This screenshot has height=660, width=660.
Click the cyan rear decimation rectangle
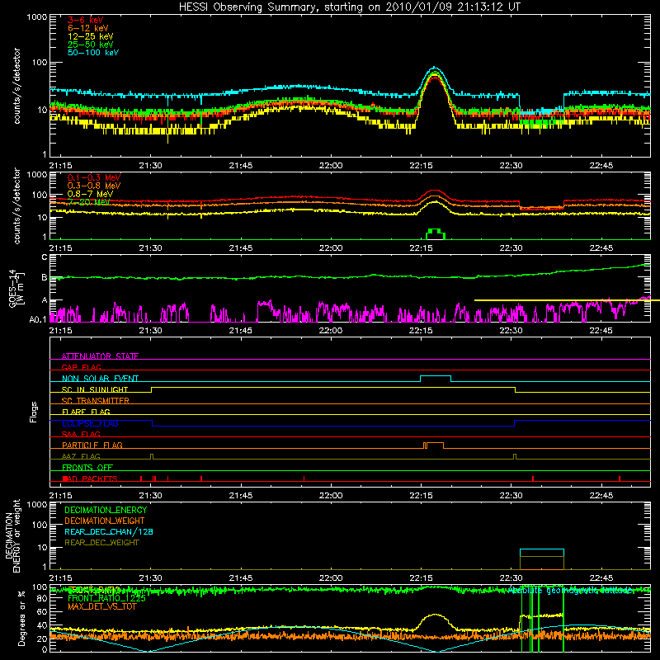click(x=542, y=553)
